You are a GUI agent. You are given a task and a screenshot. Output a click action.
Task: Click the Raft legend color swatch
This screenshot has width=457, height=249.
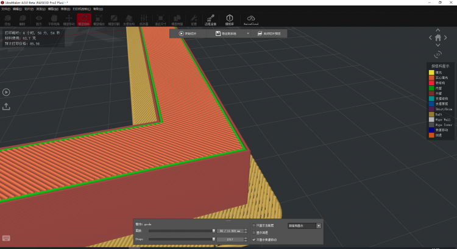click(x=431, y=114)
